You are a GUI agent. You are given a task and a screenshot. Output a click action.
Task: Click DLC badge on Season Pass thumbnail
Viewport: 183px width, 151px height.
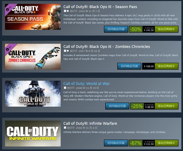point(9,9)
